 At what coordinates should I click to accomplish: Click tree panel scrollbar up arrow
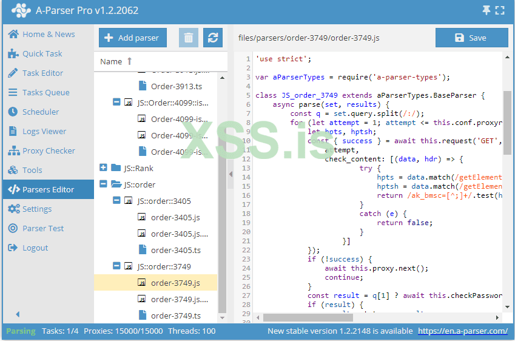[223, 78]
